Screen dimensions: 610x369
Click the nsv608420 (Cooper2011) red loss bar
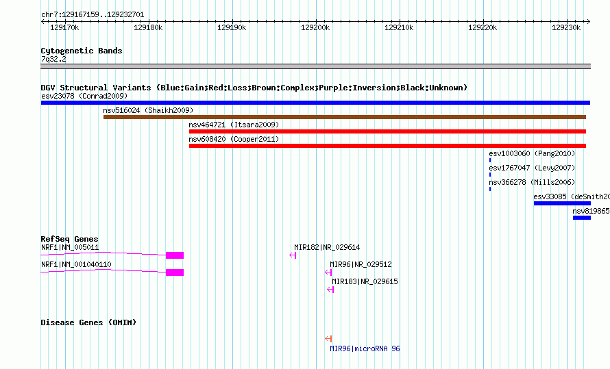(x=387, y=146)
